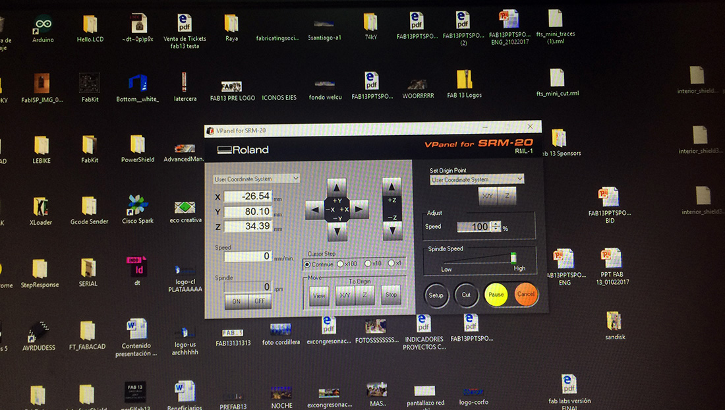The image size is (725, 410).
Task: Click the +Y jog arrow in VPanel
Action: tap(337, 188)
